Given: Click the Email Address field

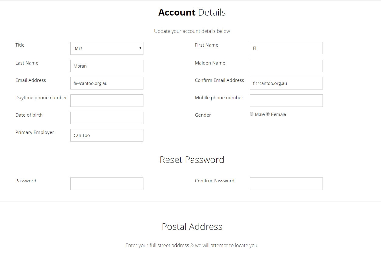Looking at the screenshot, I should click(107, 83).
